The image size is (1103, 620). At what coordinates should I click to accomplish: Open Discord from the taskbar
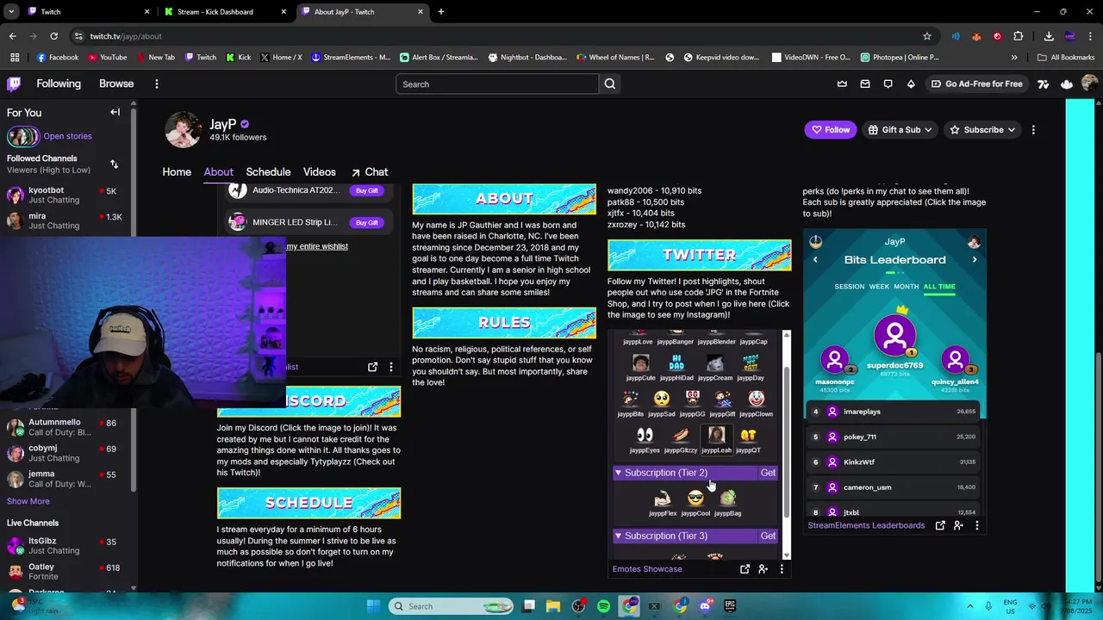(x=705, y=606)
